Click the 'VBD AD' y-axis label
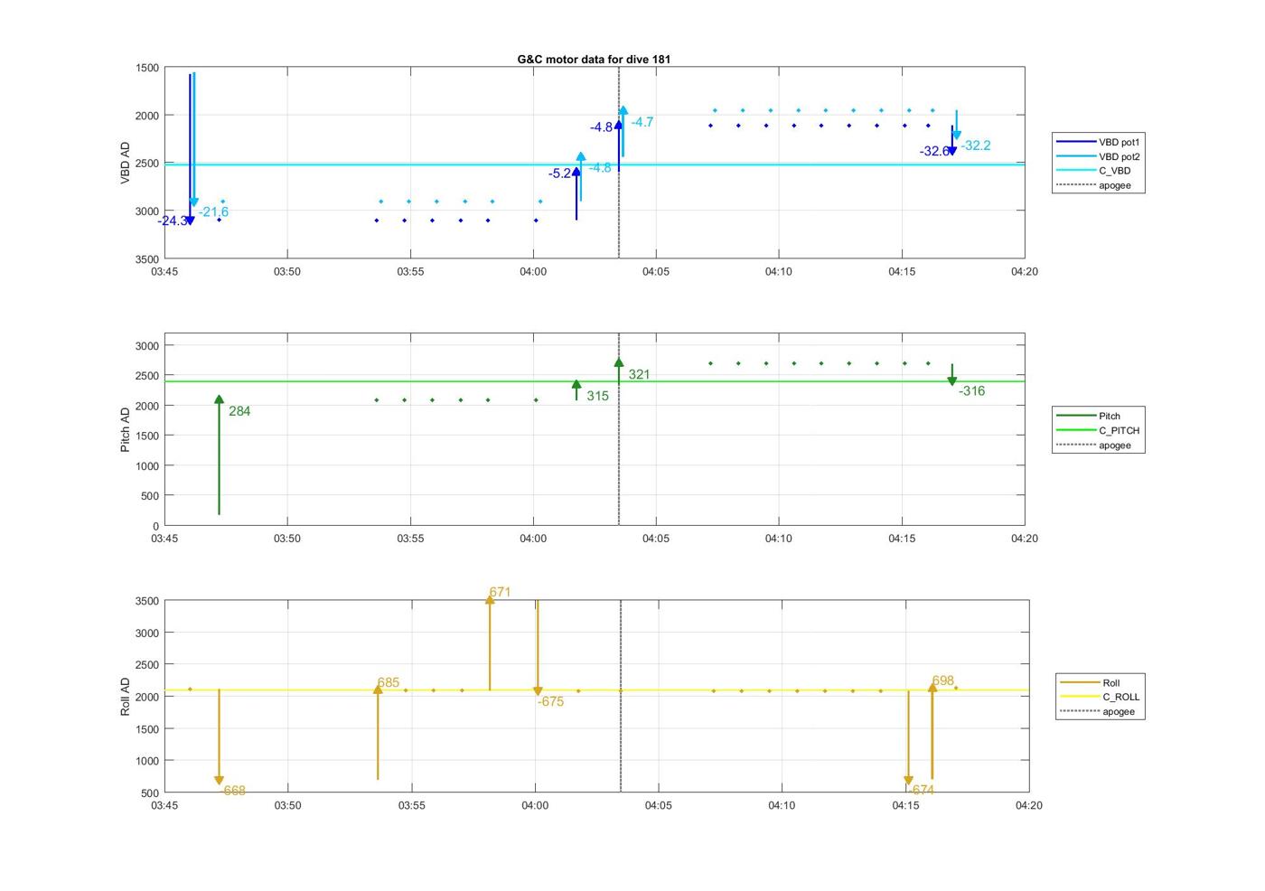The height and width of the screenshot is (891, 1265). [x=126, y=163]
